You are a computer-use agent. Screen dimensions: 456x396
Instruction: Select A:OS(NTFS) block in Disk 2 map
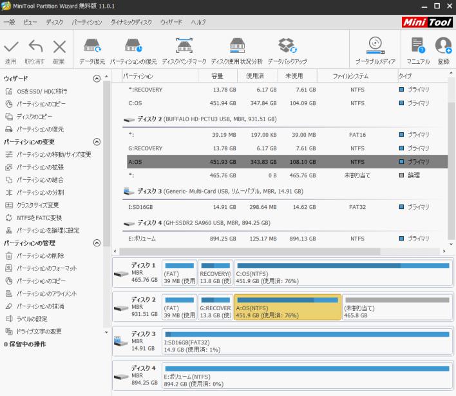coord(287,308)
